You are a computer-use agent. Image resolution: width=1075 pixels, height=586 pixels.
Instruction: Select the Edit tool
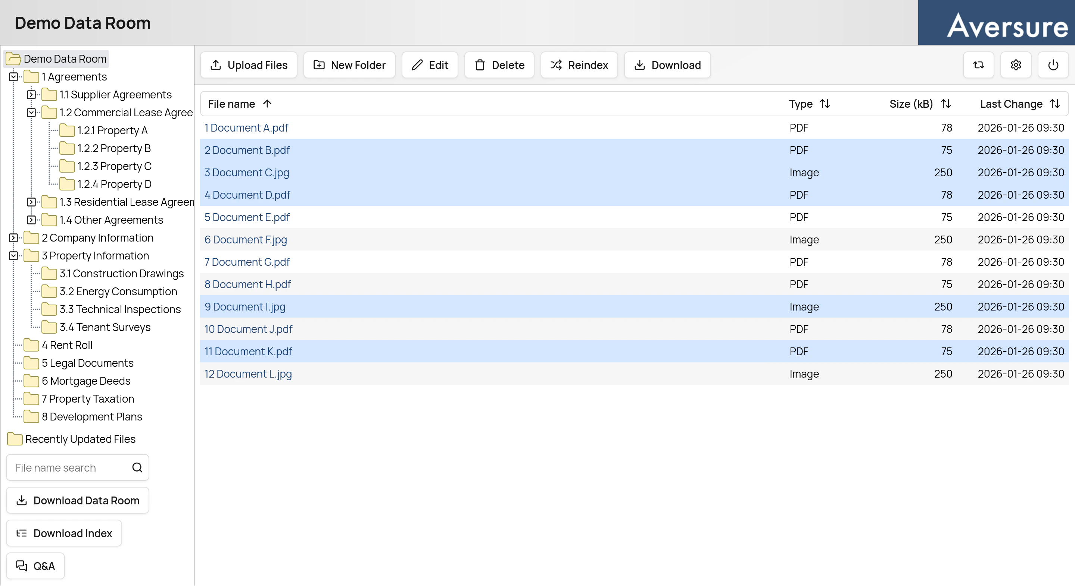429,65
